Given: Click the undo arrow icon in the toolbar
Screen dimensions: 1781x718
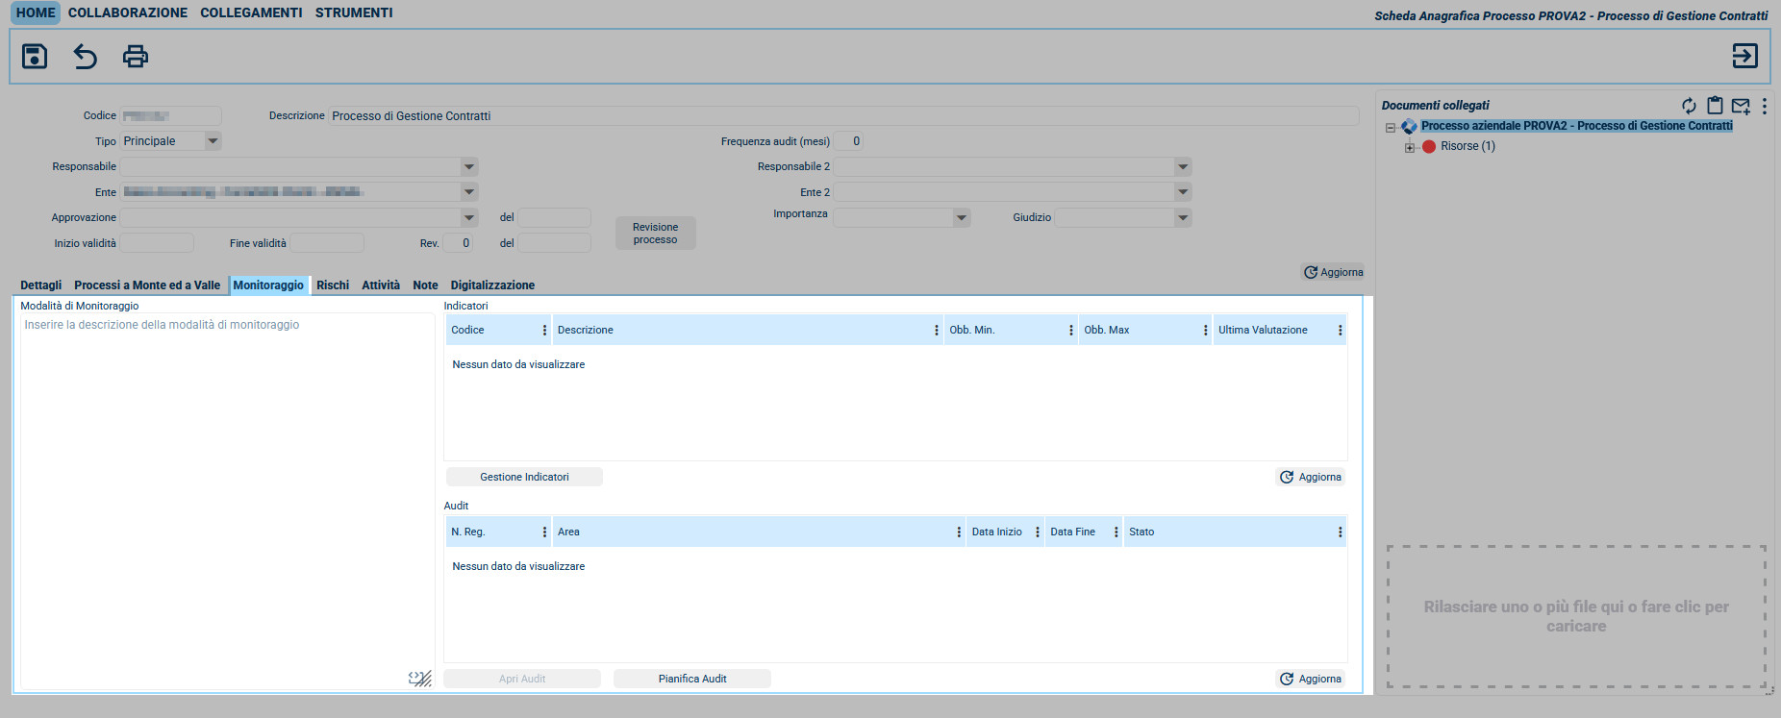Looking at the screenshot, I should 86,57.
